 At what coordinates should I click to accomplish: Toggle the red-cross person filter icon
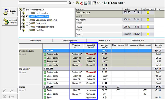click(82, 3)
